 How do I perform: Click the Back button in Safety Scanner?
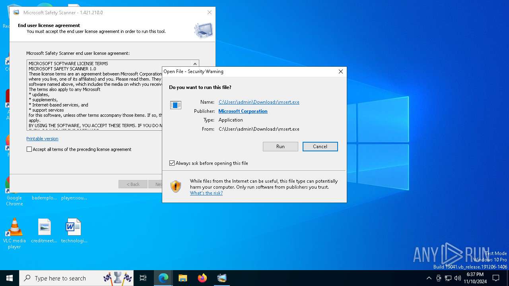133,184
